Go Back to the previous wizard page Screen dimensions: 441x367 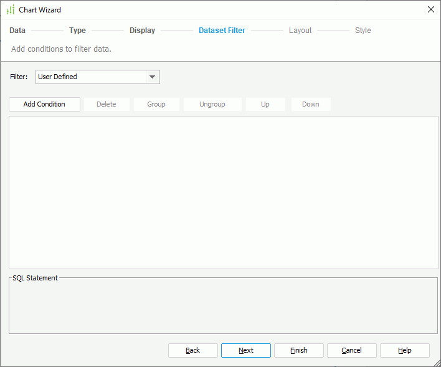click(x=193, y=350)
